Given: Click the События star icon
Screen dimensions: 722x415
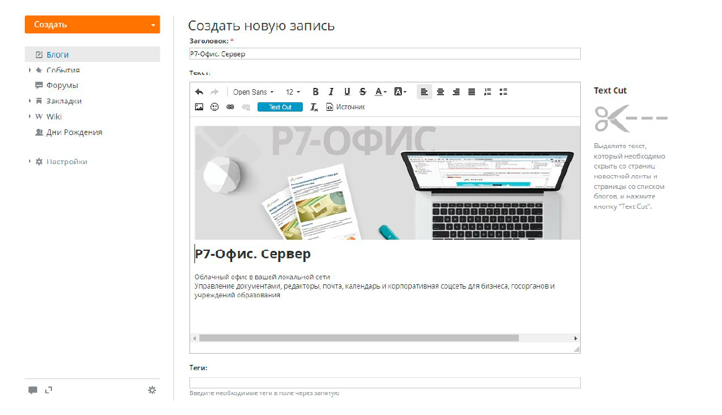Looking at the screenshot, I should tap(39, 70).
